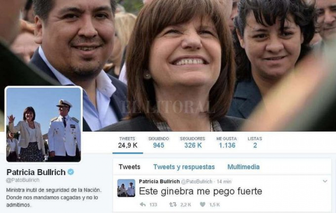Image resolution: width=336 pixels, height=213 pixels.
Task: Open the small avatar beside the tweet
Action: pyautogui.click(x=126, y=188)
